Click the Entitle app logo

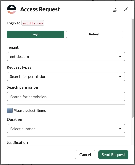pyautogui.click(x=12, y=9)
